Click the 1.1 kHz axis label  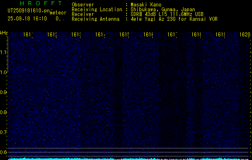[x=4, y=52]
